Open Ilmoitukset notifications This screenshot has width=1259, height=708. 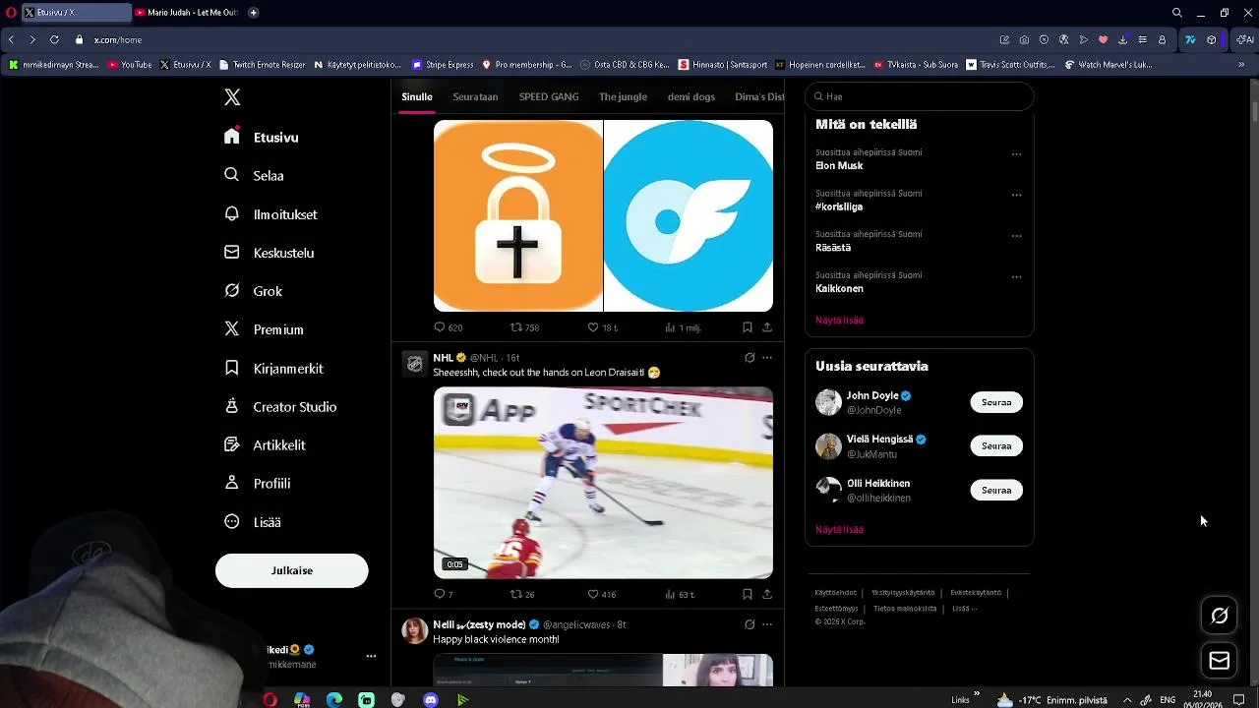[270, 214]
